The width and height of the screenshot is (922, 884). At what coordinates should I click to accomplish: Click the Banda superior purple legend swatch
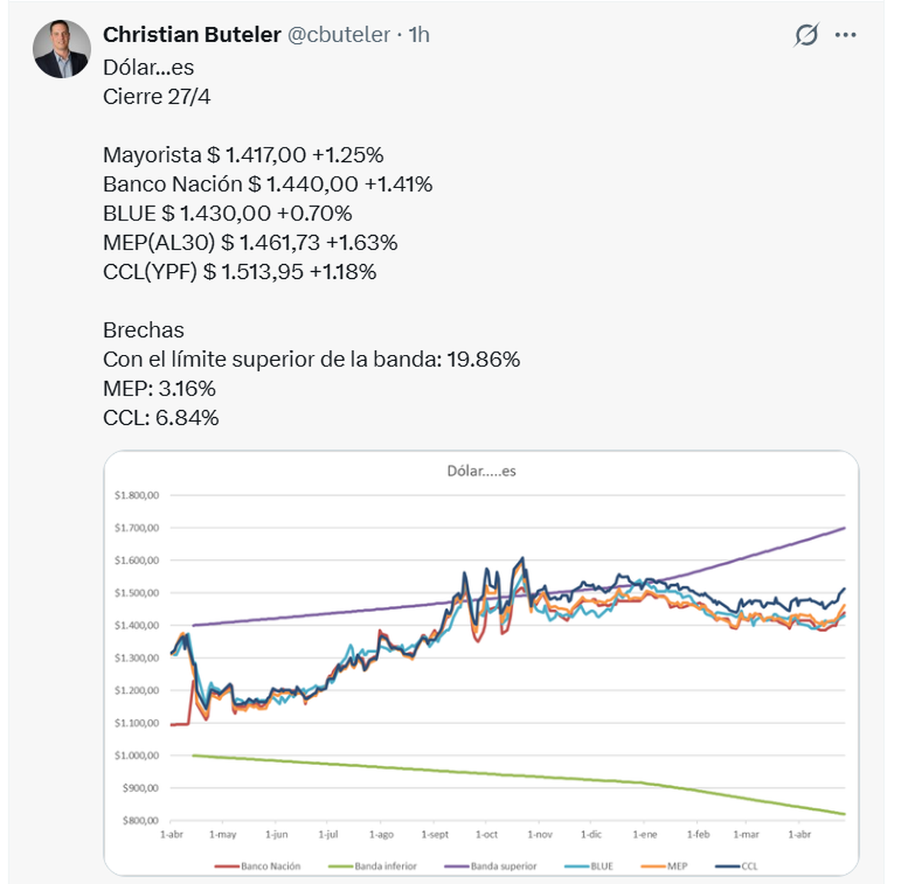click(x=456, y=866)
